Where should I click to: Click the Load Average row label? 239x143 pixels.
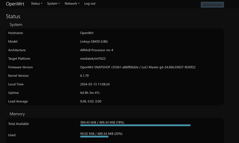18,101
